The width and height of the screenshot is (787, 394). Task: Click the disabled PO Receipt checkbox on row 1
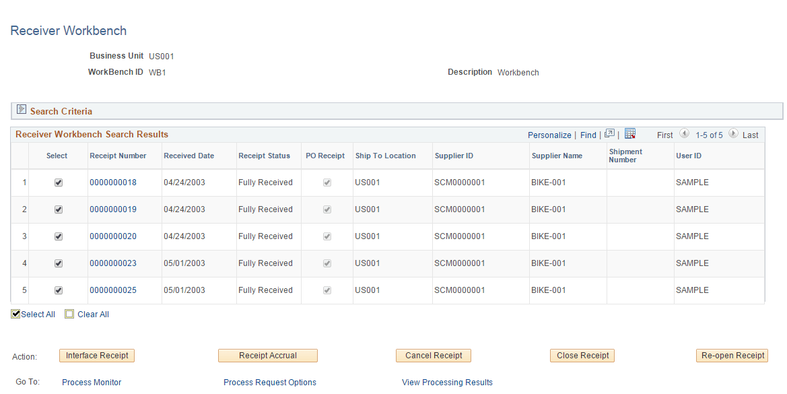[x=327, y=183]
